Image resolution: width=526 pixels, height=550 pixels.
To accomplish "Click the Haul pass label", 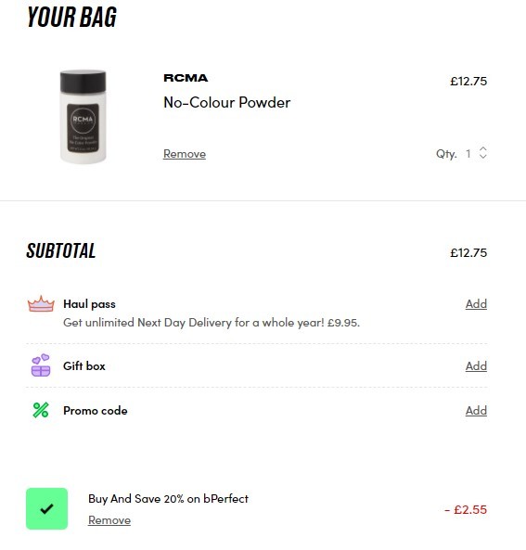I will tap(89, 304).
